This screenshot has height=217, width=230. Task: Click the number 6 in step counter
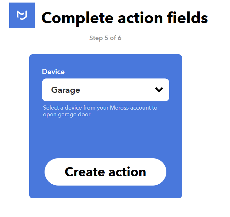[119, 38]
